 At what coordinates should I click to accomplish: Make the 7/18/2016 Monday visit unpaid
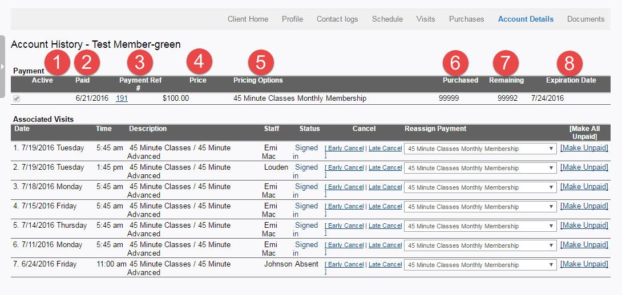(x=584, y=186)
